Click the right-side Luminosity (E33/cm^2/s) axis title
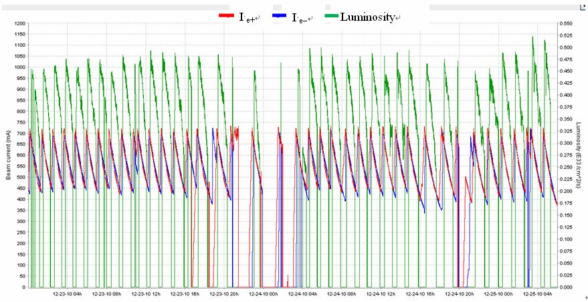The image size is (588, 302). pos(579,156)
